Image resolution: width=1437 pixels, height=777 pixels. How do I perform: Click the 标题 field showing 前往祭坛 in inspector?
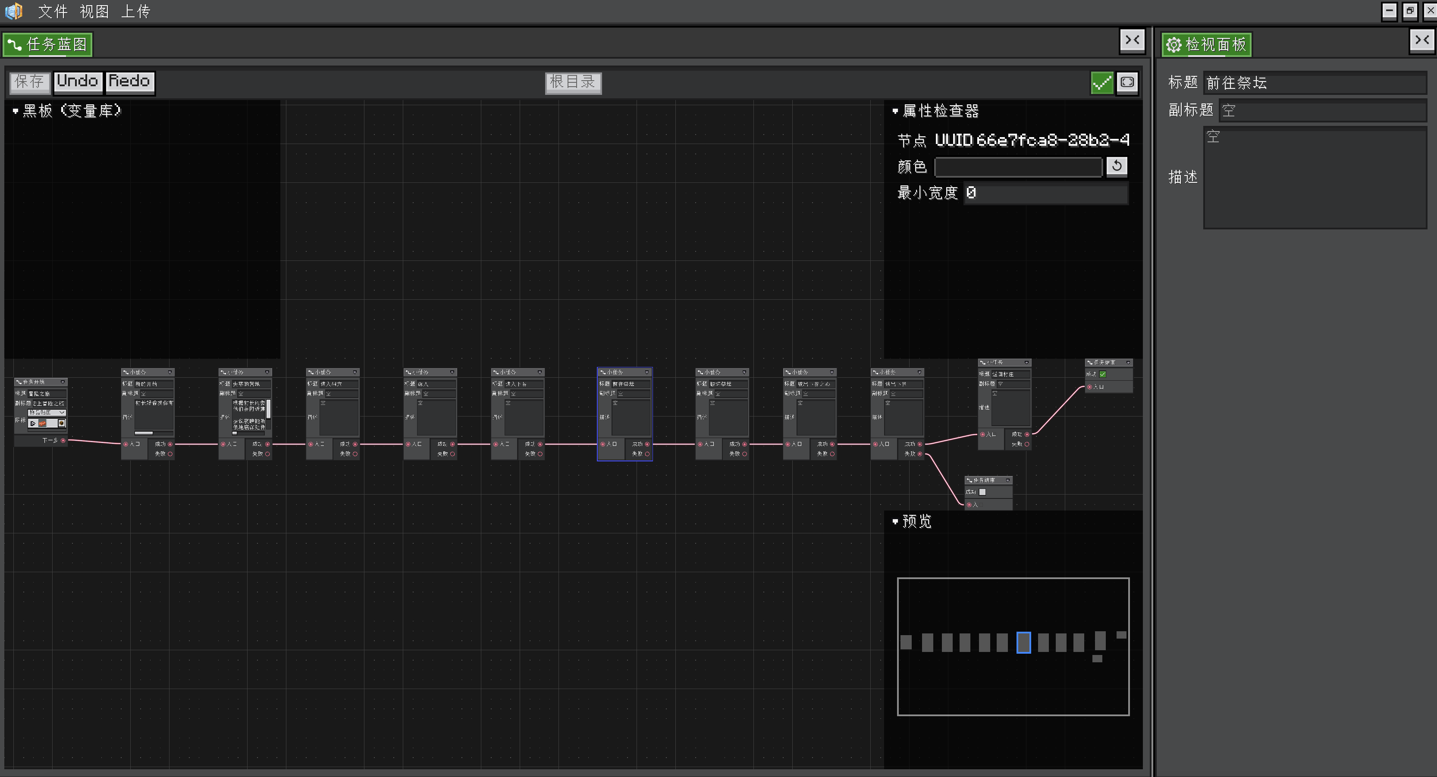point(1315,83)
